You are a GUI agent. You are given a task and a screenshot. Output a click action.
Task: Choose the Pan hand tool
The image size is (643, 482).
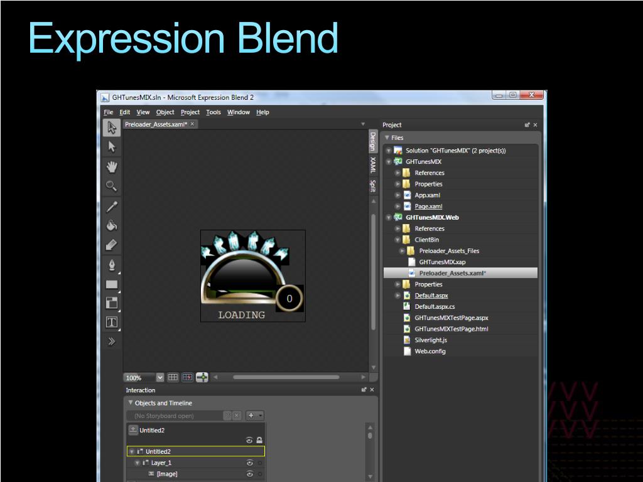pos(112,166)
